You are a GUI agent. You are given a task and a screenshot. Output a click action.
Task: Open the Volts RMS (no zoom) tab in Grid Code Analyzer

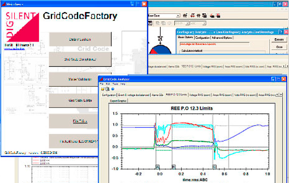click(245, 95)
